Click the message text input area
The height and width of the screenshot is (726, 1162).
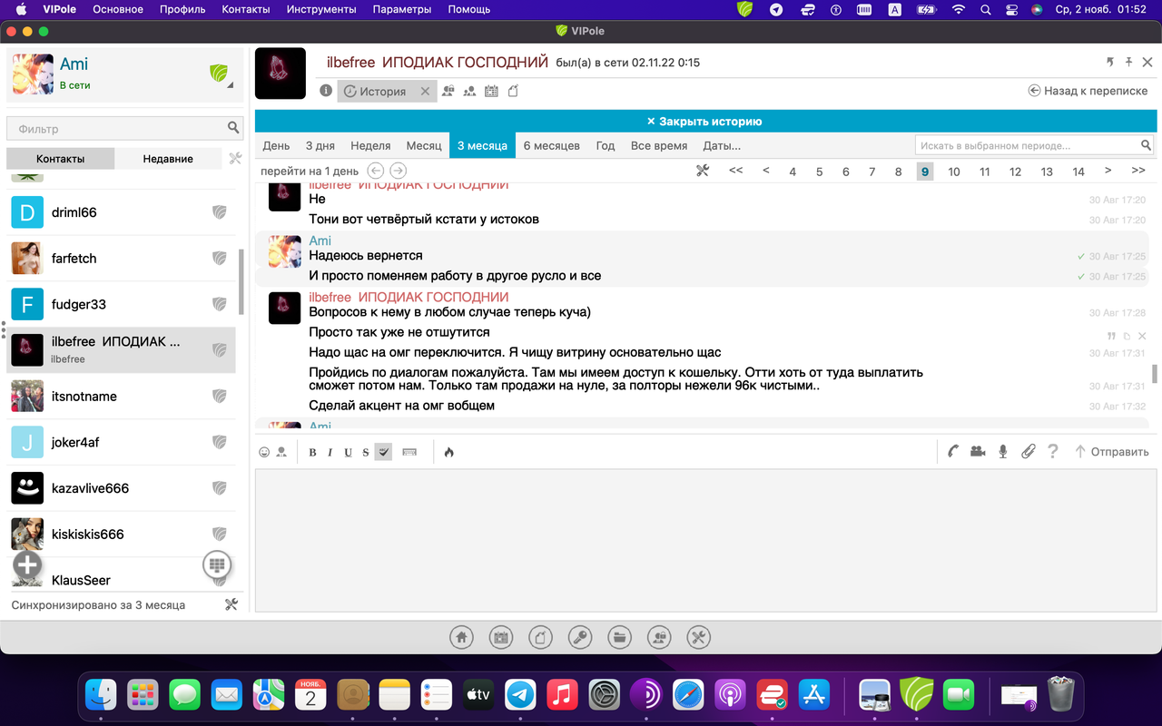point(704,540)
